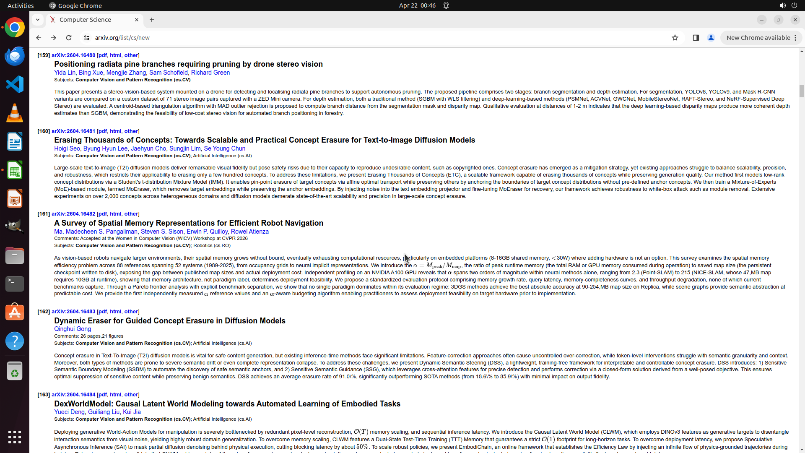View site information icon in address bar

coord(87,38)
